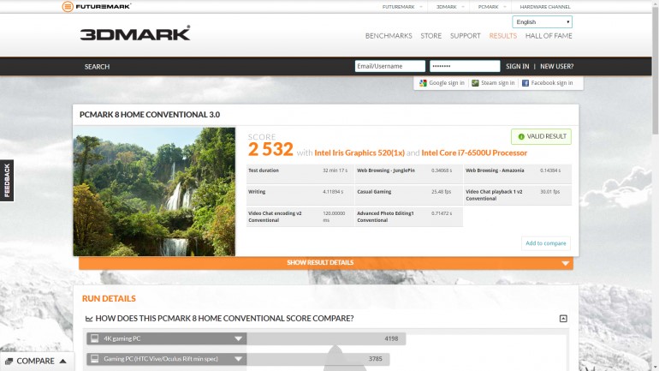Click the Futuremark orange logo icon

pyautogui.click(x=68, y=6)
